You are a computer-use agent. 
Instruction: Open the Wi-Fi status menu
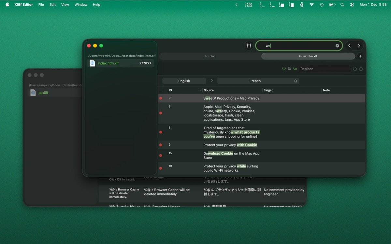pyautogui.click(x=311, y=5)
